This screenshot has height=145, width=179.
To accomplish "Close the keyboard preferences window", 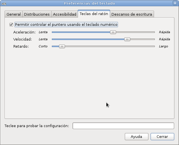I will (x=175, y=3).
